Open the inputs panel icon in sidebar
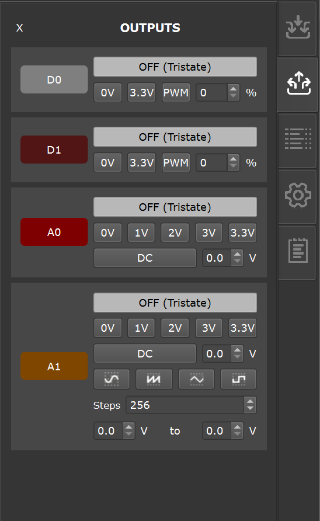320x521 pixels. pos(298,27)
